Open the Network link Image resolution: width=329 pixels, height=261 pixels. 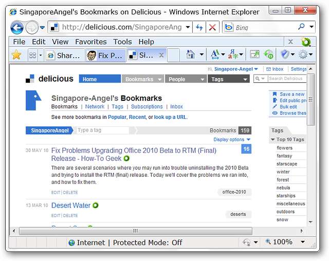point(95,106)
